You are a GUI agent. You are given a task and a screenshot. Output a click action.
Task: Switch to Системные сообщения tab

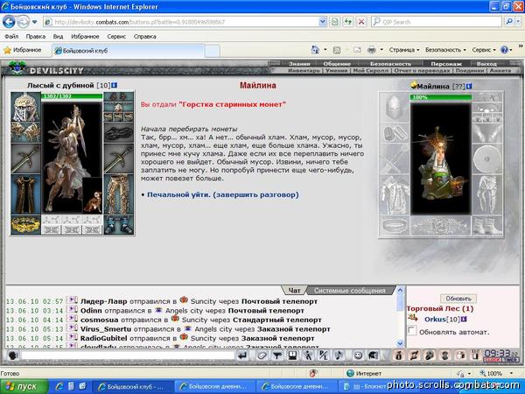coord(350,291)
